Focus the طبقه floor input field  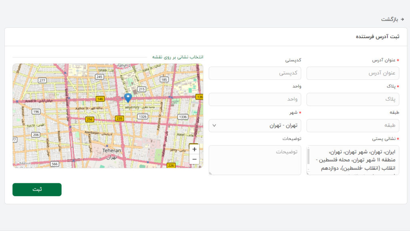click(x=352, y=126)
